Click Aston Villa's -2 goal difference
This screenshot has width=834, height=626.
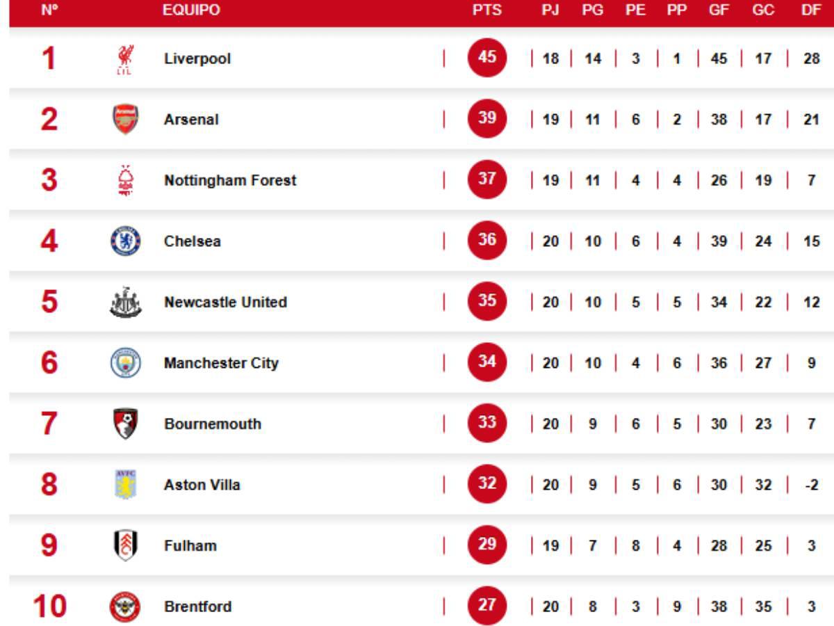(x=811, y=485)
